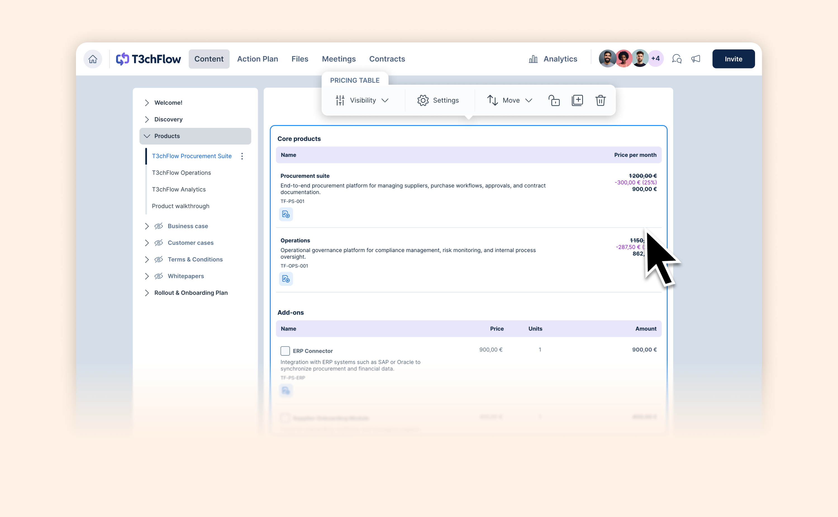Click the image-add icon under Operations
Viewport: 838px width, 517px height.
click(286, 279)
